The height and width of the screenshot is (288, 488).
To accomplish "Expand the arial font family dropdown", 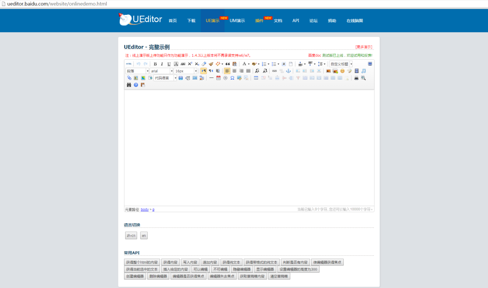I will 171,71.
